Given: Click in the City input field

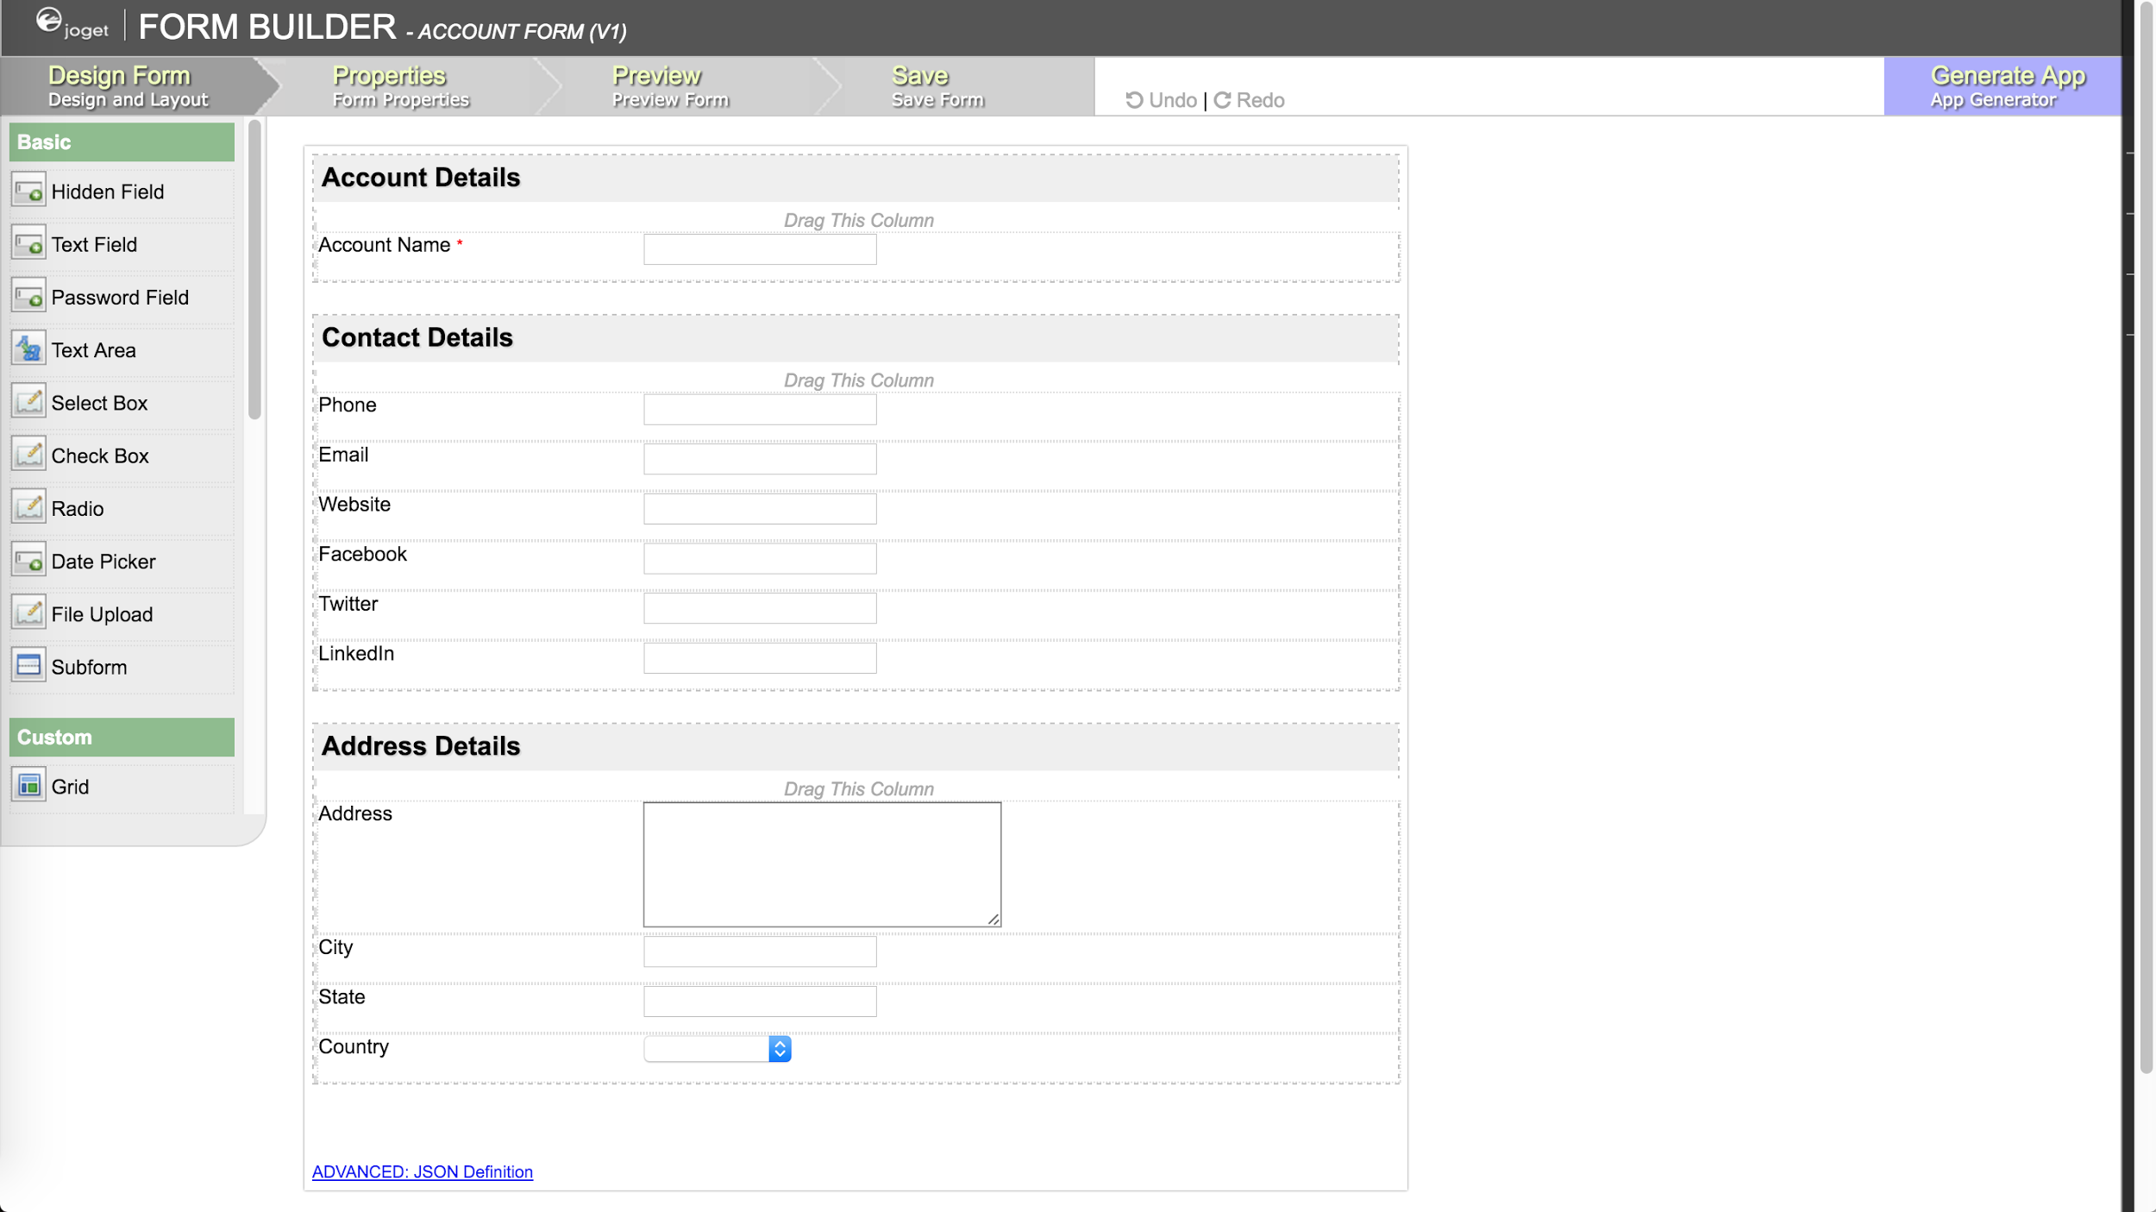Looking at the screenshot, I should [x=760, y=951].
